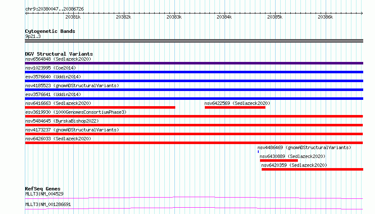Click the Cytogenetic Bands track title
The height and width of the screenshot is (214, 375).
[x=50, y=31]
